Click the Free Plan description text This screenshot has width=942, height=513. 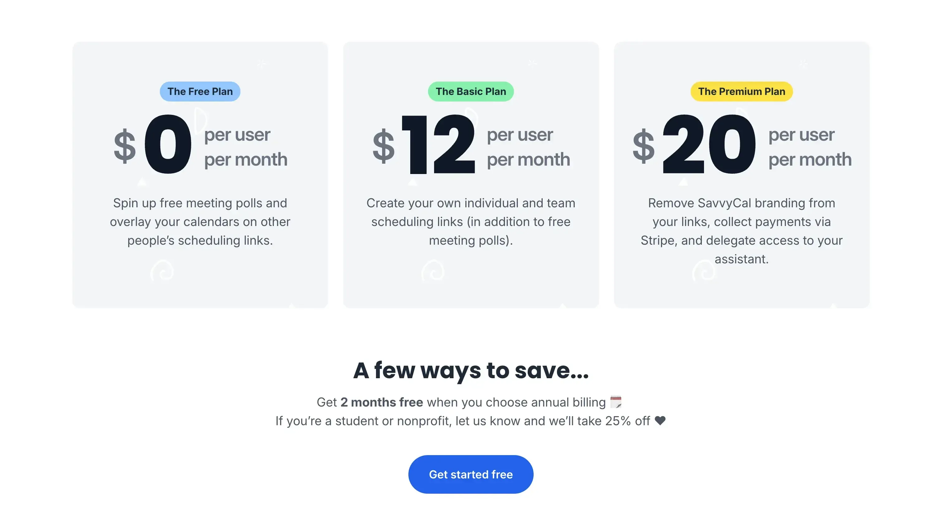(200, 221)
